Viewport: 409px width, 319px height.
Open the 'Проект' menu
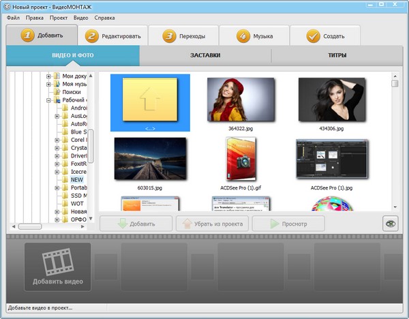[x=59, y=16]
